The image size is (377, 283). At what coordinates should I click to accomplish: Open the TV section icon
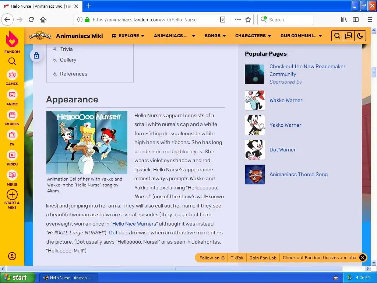[12, 135]
